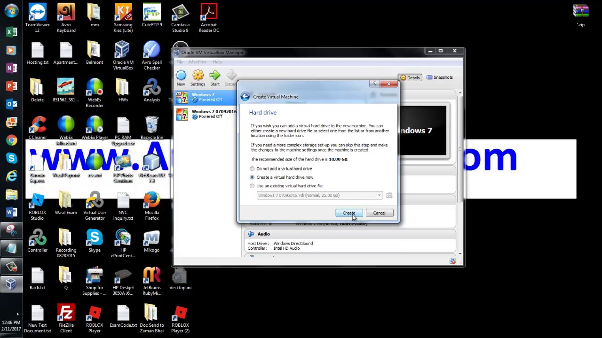
Task: Select the CuteFTP 9 desktop shortcut
Action: point(152,15)
